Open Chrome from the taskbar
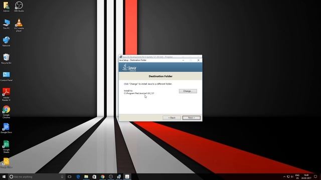This screenshot has height=180, width=321. [x=102, y=176]
